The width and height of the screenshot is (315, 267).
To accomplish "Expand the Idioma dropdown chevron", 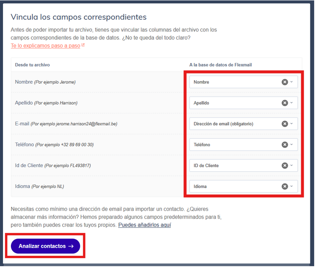I will coord(292,186).
